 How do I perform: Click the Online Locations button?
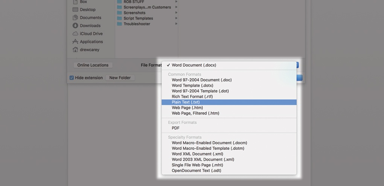(93, 65)
